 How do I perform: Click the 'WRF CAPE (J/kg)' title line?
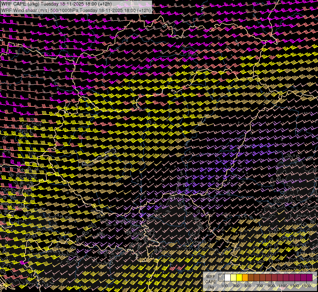pyautogui.click(x=57, y=4)
